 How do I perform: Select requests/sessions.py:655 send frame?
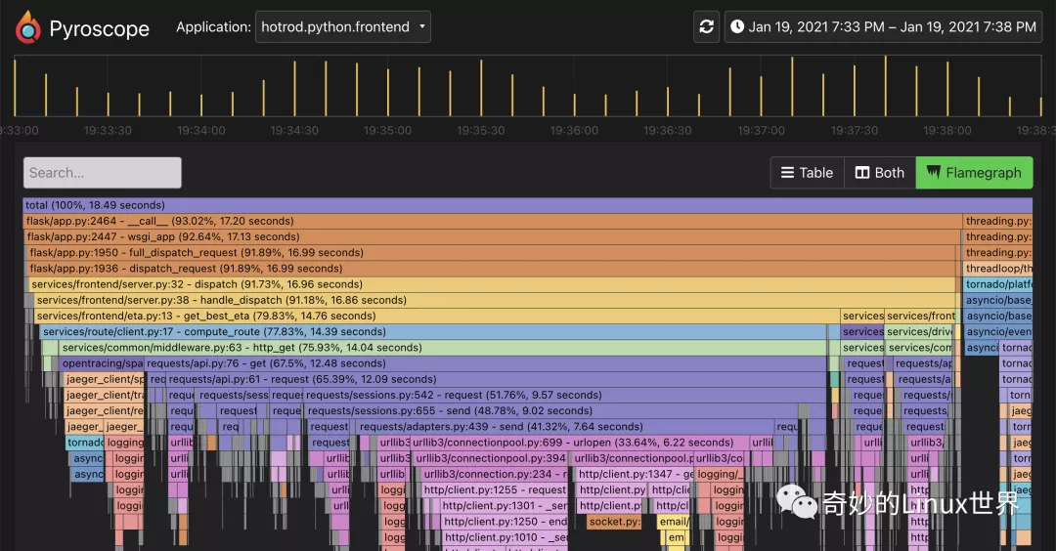pyautogui.click(x=551, y=410)
